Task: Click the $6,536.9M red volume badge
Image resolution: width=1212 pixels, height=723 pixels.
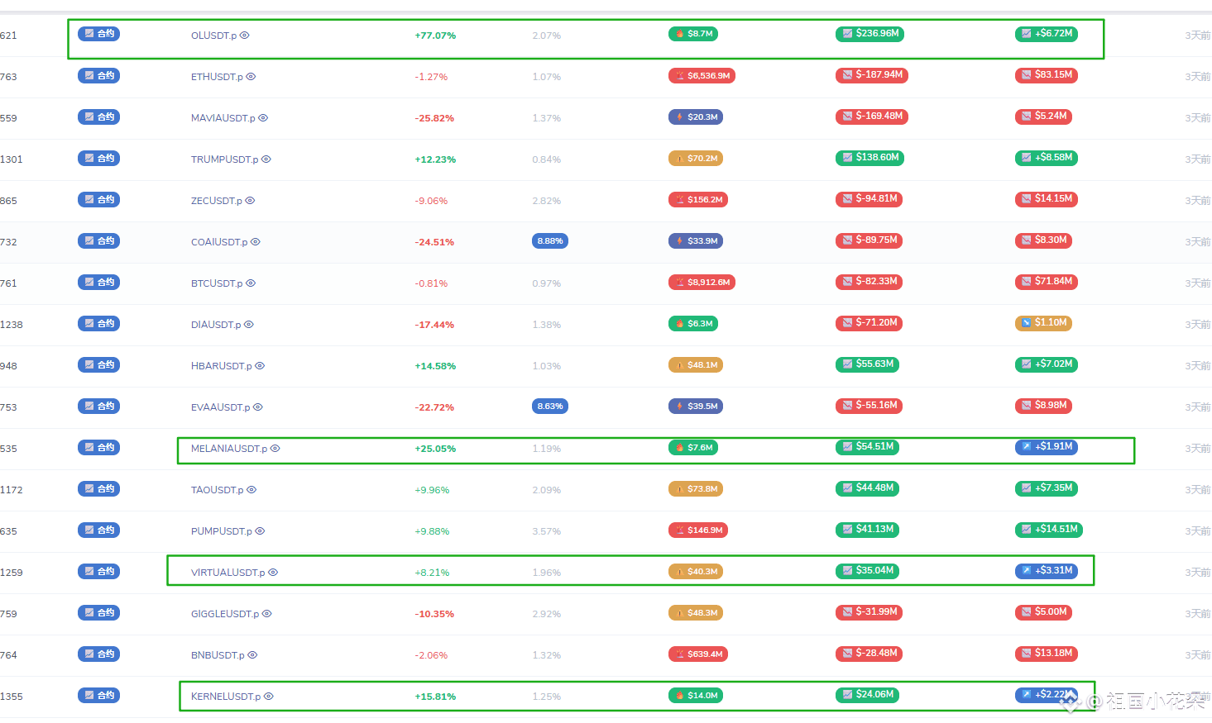Action: tap(702, 75)
